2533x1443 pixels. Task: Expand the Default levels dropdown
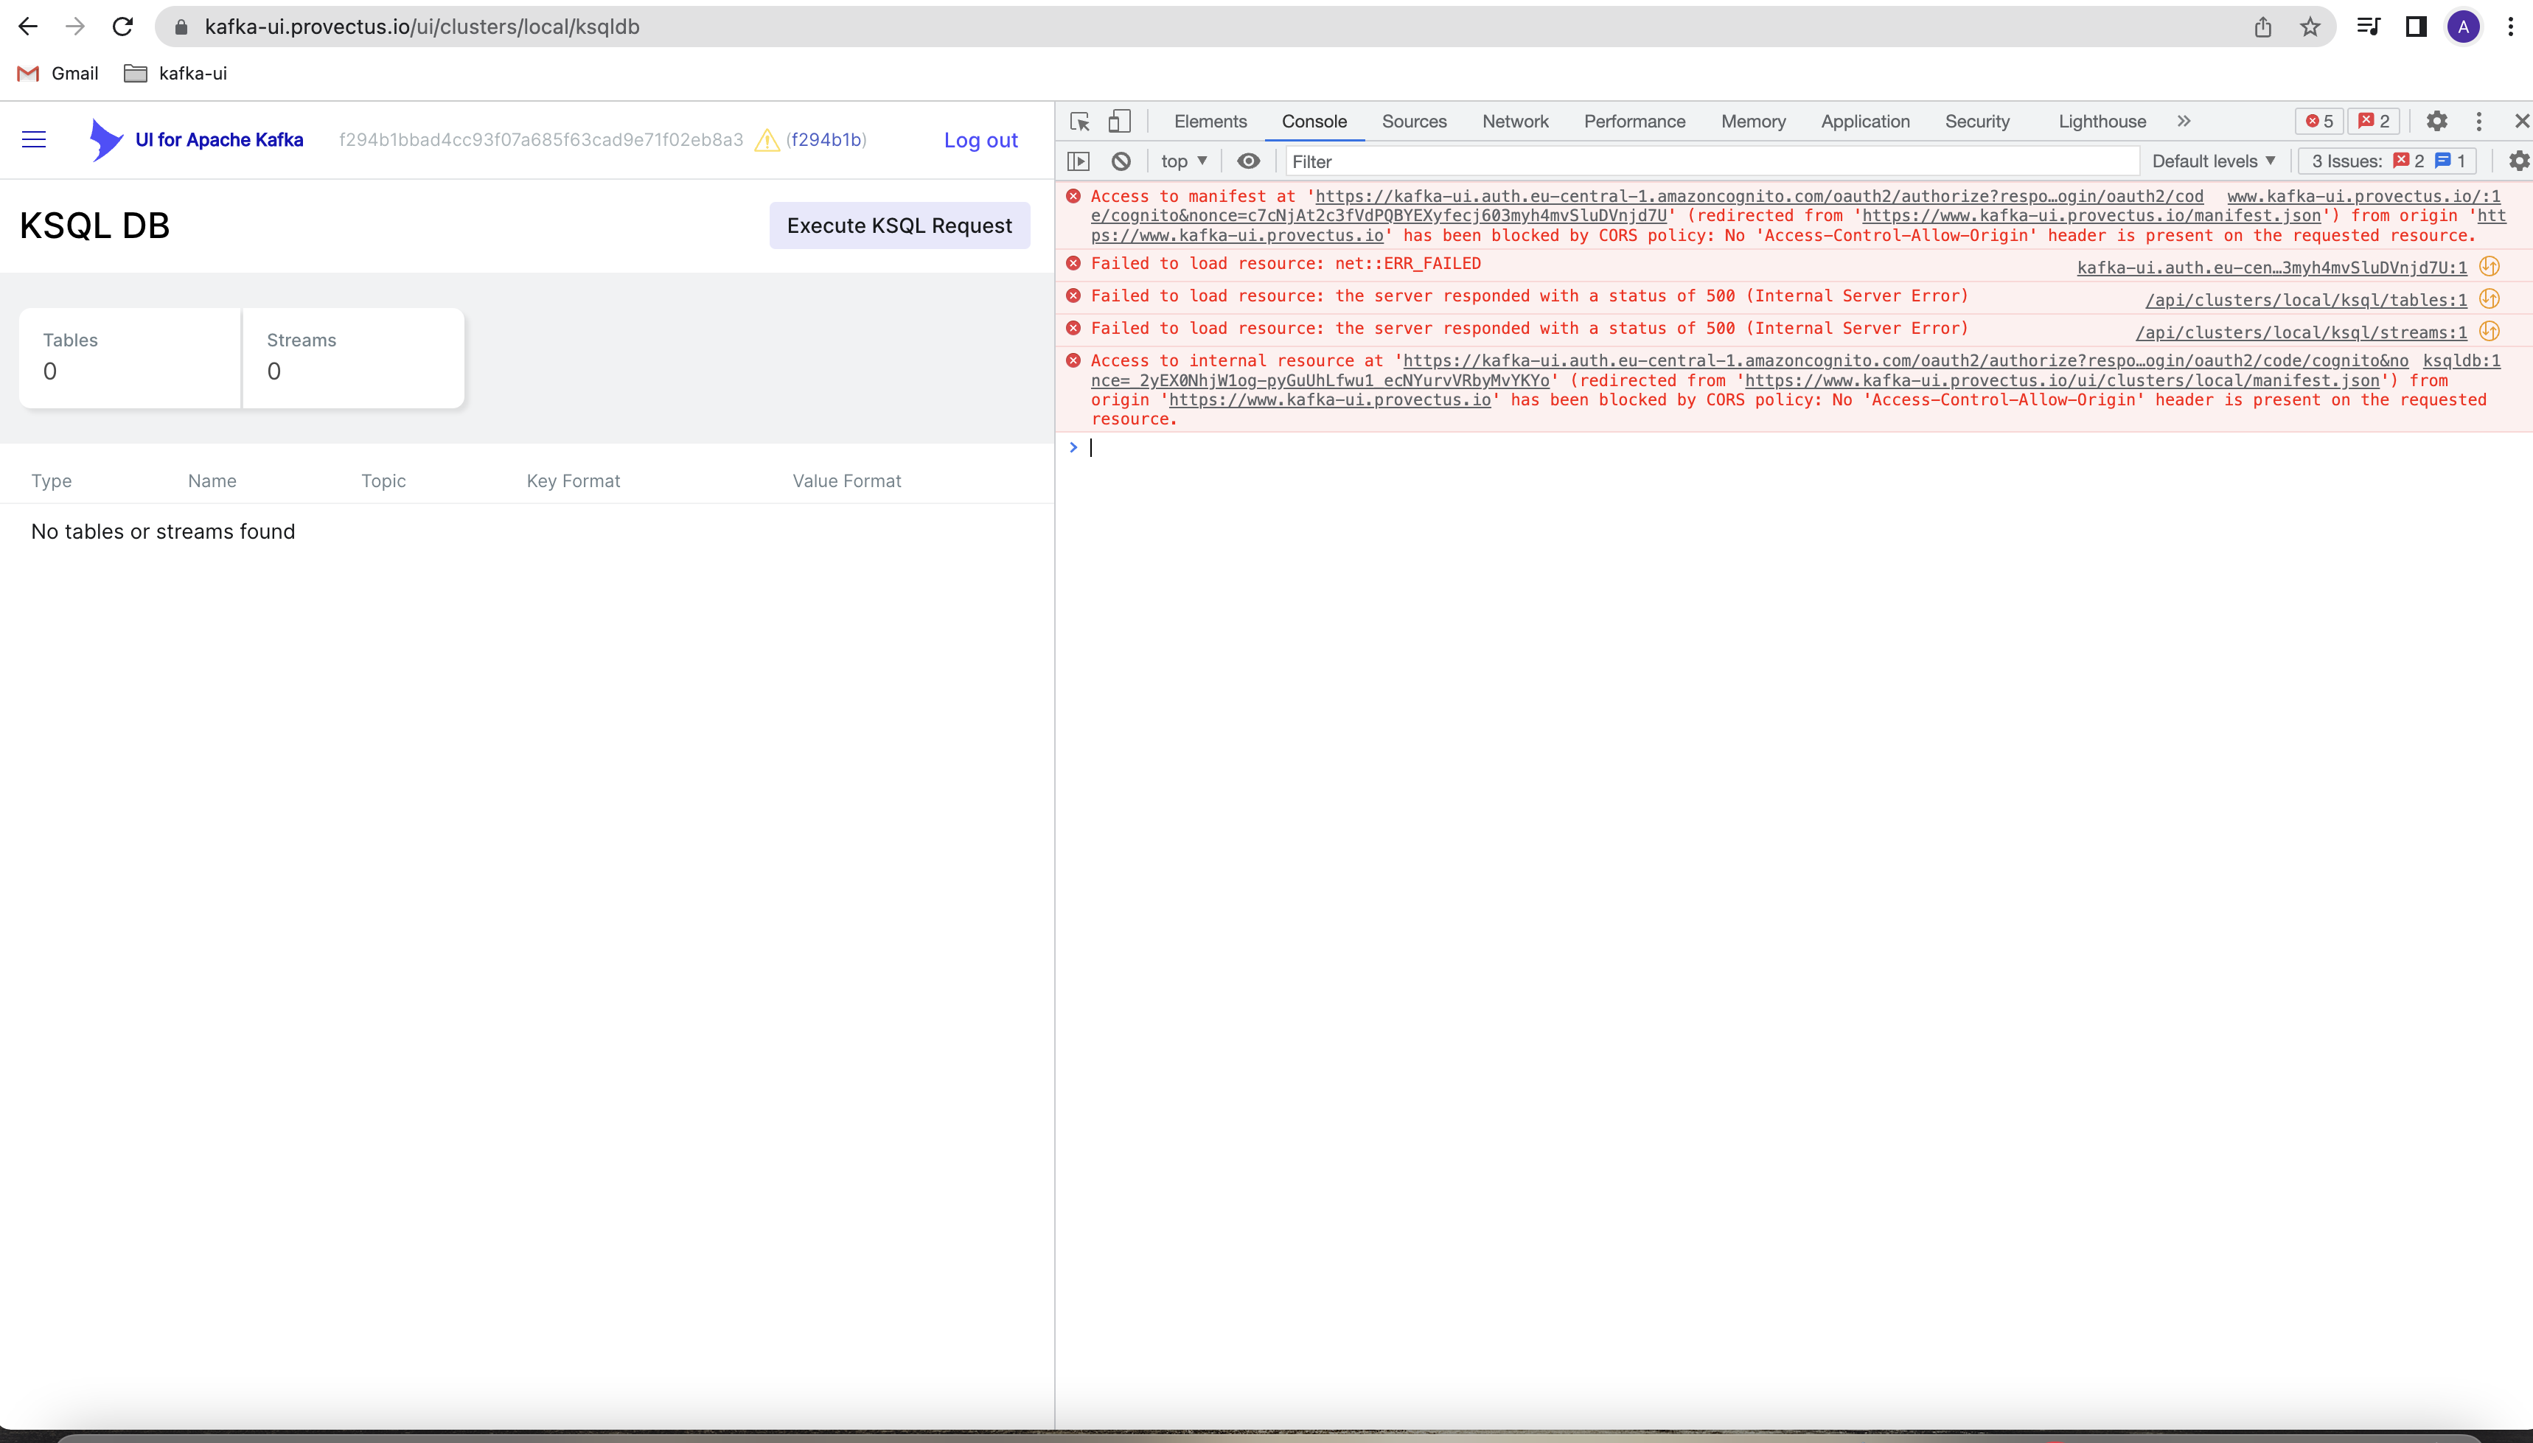[x=2213, y=161]
